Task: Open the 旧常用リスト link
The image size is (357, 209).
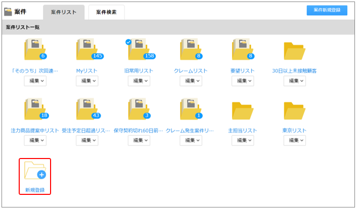Action: click(139, 71)
